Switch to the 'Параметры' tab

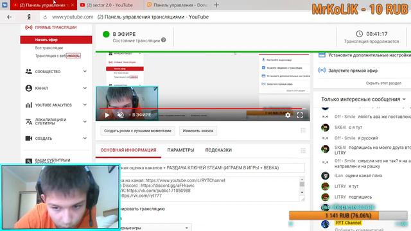coord(180,150)
